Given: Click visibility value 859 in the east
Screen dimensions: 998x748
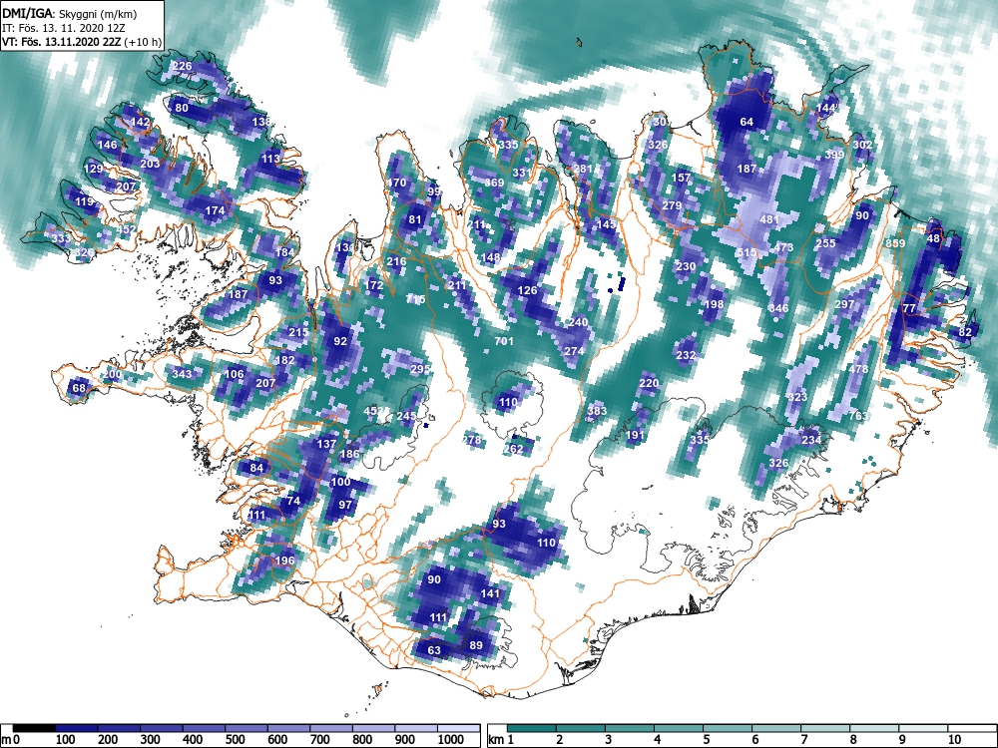Looking at the screenshot, I should pyautogui.click(x=895, y=243).
